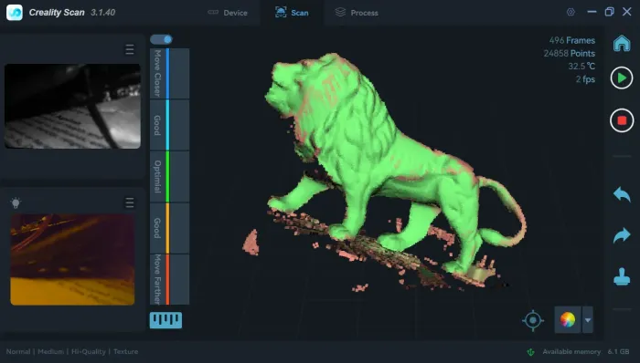Click the stamp icon in right sidebar
This screenshot has height=363, width=640.
[x=622, y=276]
